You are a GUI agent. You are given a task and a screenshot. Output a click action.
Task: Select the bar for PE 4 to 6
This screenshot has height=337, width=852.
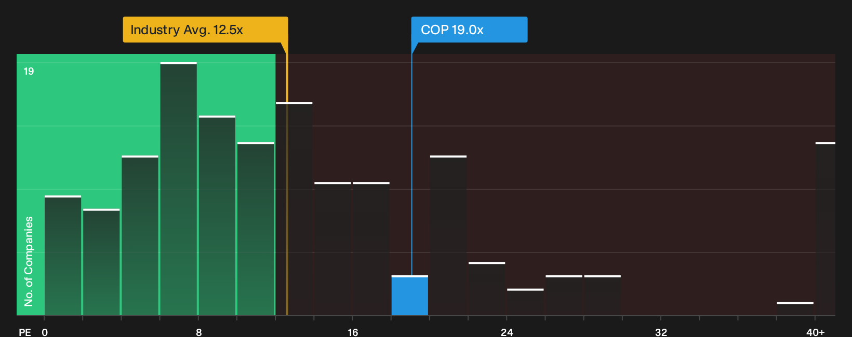(140, 235)
